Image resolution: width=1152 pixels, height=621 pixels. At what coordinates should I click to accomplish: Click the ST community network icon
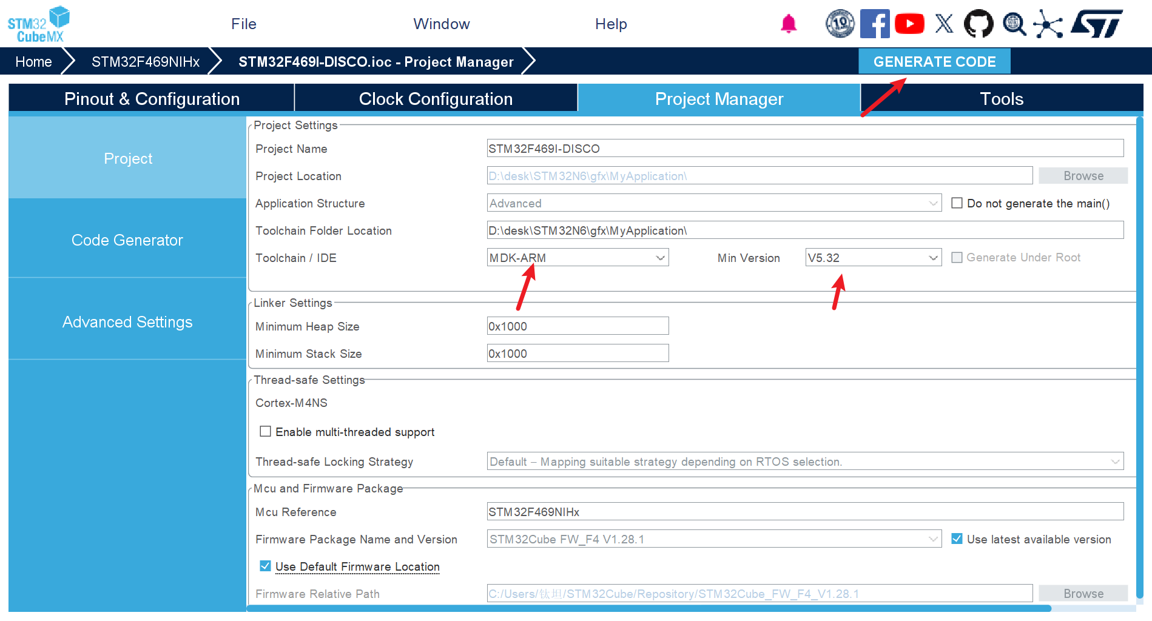pos(1048,24)
